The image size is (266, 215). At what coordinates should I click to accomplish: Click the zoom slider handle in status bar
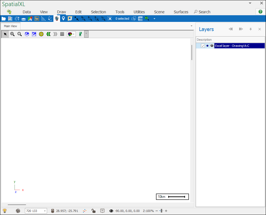[x=161, y=211]
